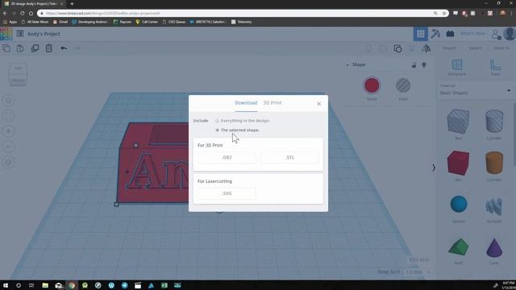
Task: Open the Edit Grid option
Action: (x=419, y=259)
